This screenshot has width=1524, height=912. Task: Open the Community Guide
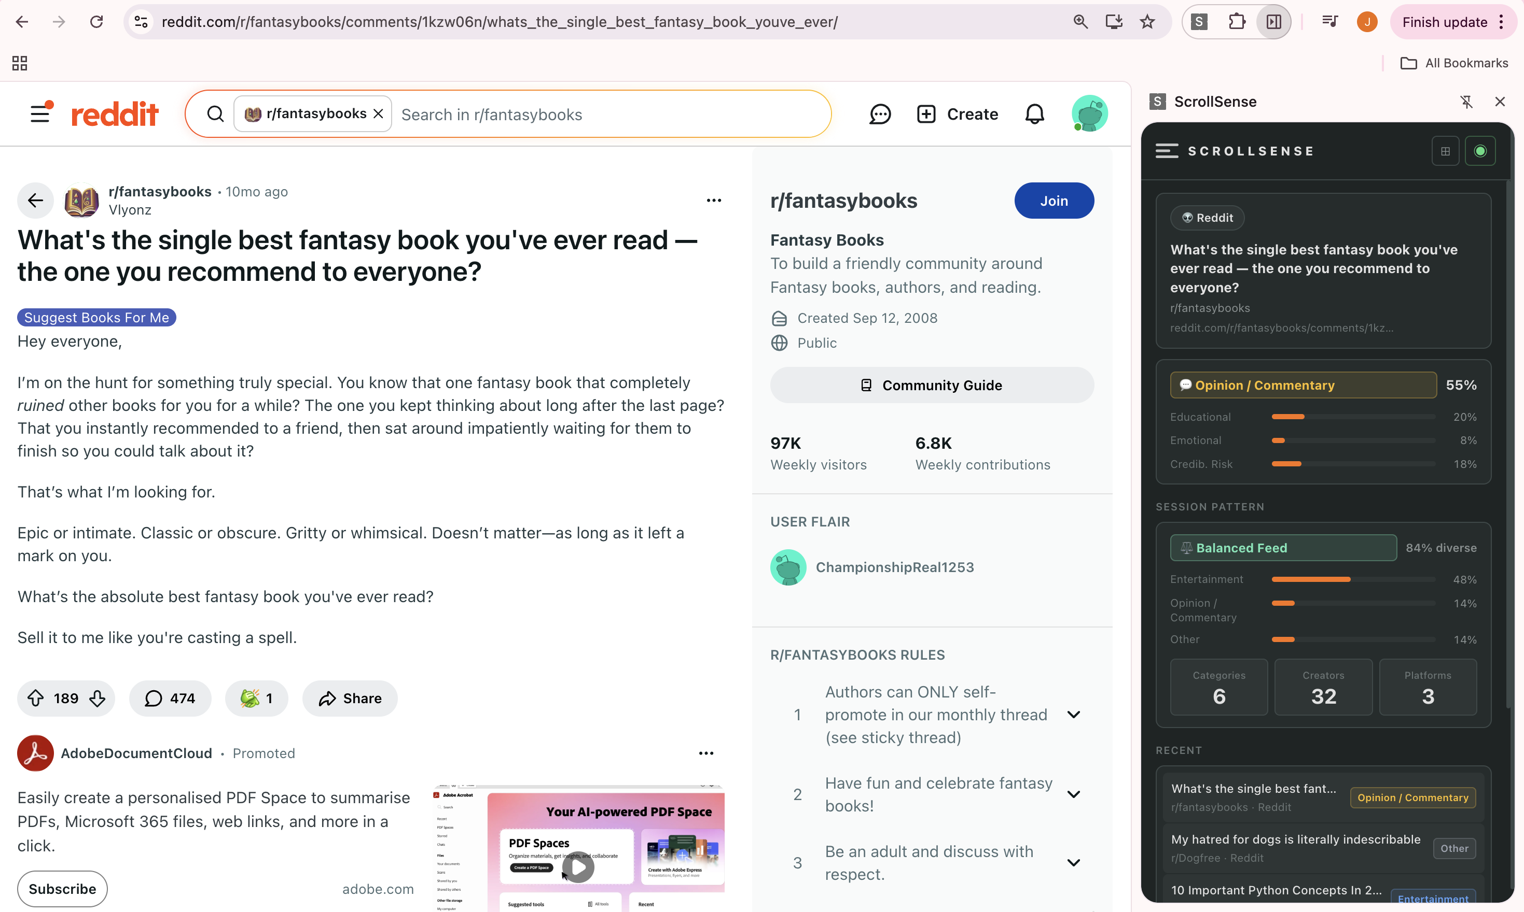931,386
